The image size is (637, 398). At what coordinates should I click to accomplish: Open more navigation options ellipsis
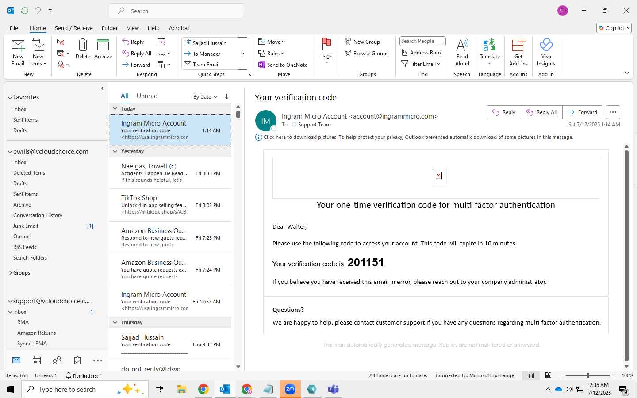98,361
